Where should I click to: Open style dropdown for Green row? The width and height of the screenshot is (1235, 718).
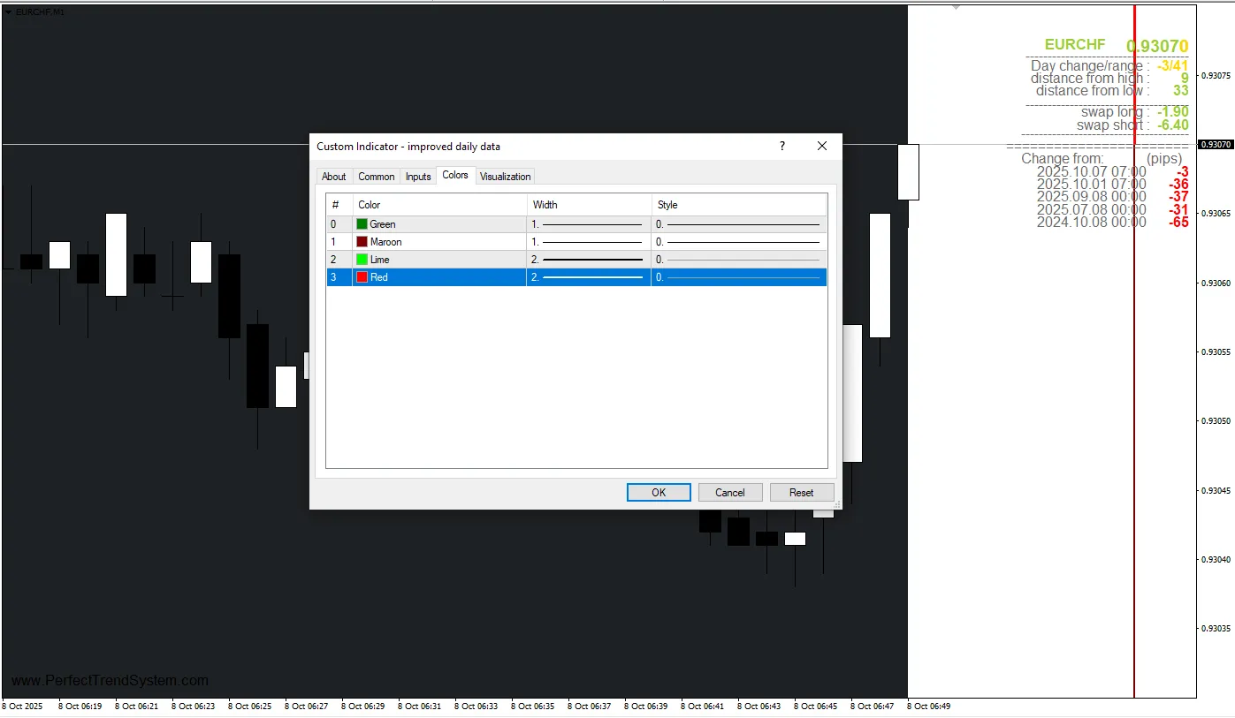point(739,224)
